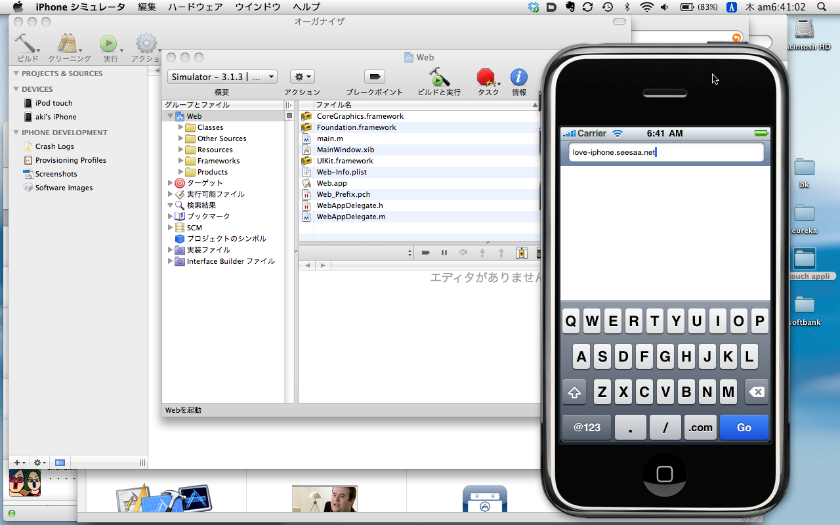Collapse the Web project tree node
840x525 pixels.
pos(170,116)
